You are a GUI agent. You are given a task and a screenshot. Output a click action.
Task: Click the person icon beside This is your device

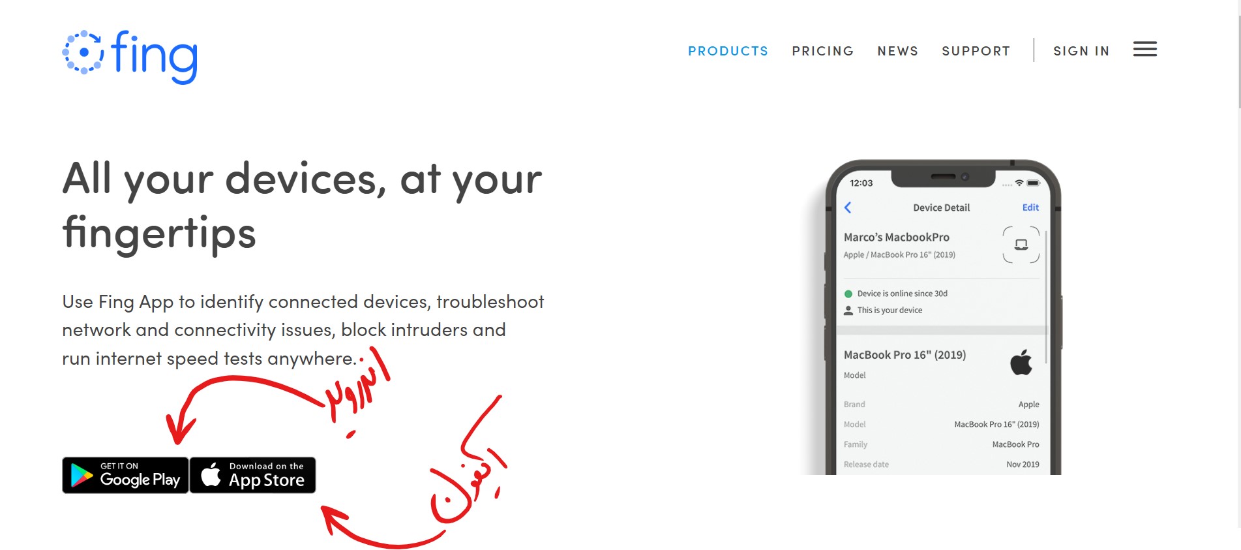[x=848, y=311]
